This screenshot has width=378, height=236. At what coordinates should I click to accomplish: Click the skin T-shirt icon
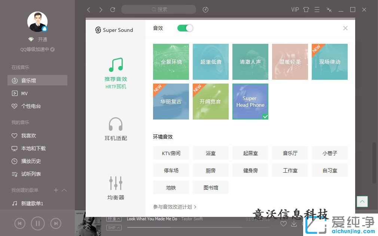click(306, 10)
